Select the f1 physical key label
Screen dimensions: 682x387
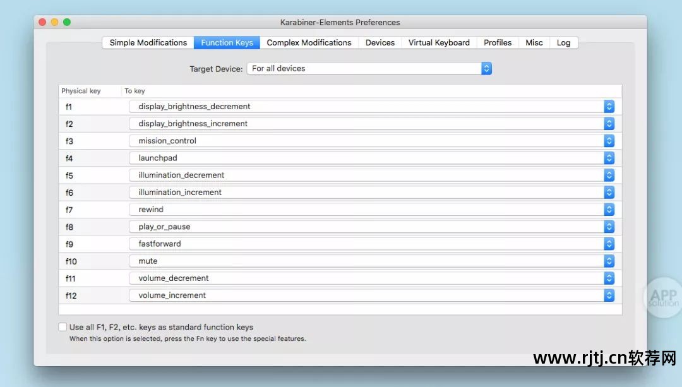[x=69, y=107]
